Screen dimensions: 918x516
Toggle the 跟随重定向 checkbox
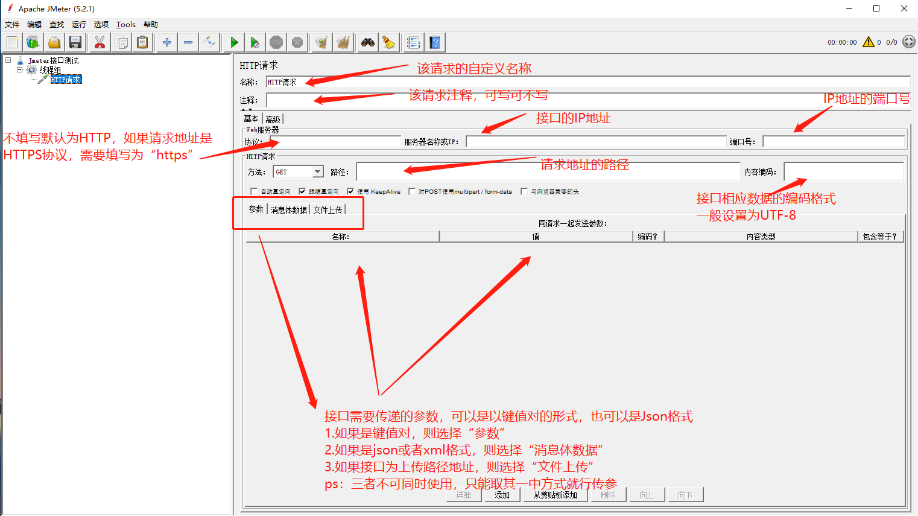pyautogui.click(x=302, y=191)
